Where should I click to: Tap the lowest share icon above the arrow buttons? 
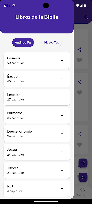point(79,134)
